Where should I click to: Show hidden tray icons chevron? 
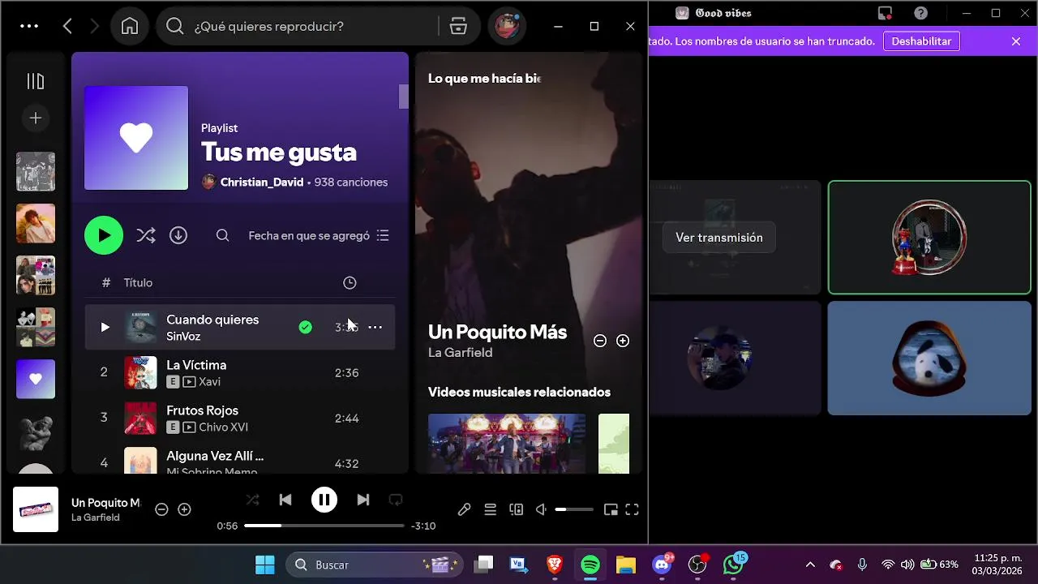click(x=810, y=565)
